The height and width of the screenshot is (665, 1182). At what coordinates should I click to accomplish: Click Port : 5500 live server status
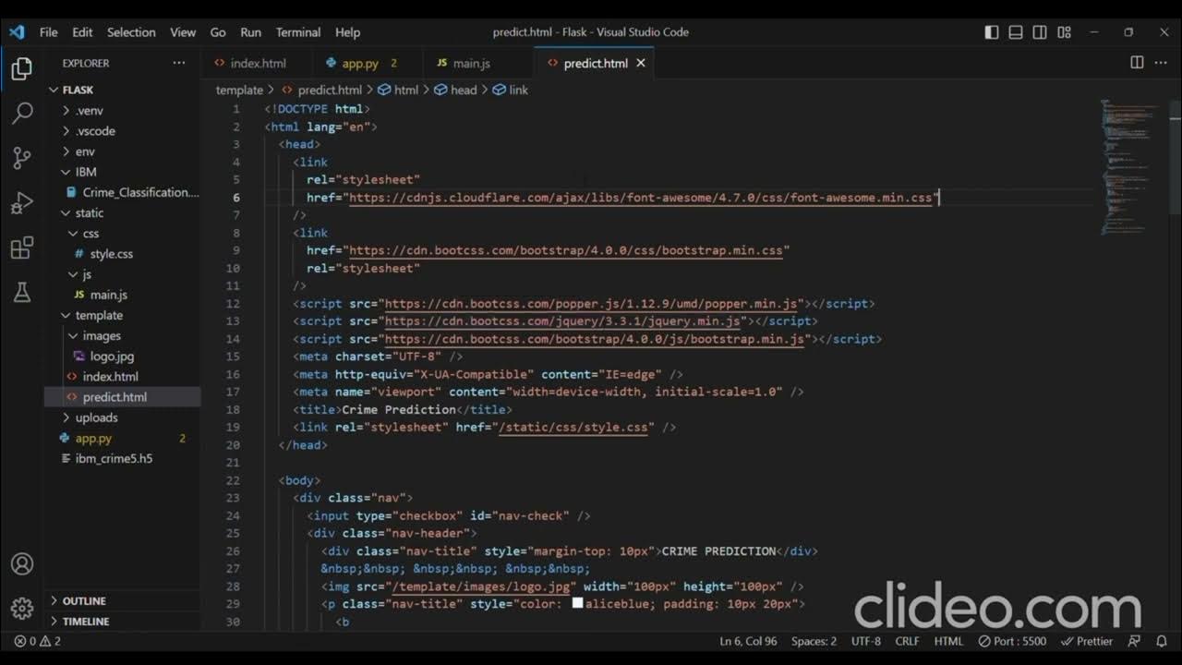pyautogui.click(x=1012, y=641)
